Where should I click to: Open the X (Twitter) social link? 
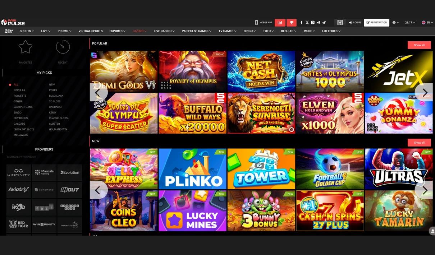307,23
